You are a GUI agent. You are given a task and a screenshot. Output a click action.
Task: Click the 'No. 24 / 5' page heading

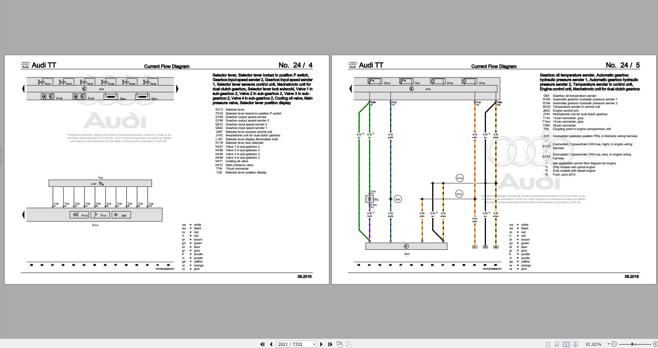pyautogui.click(x=623, y=65)
